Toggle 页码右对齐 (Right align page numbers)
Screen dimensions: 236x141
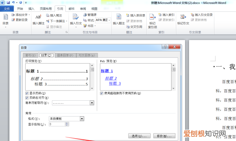pos(27,98)
